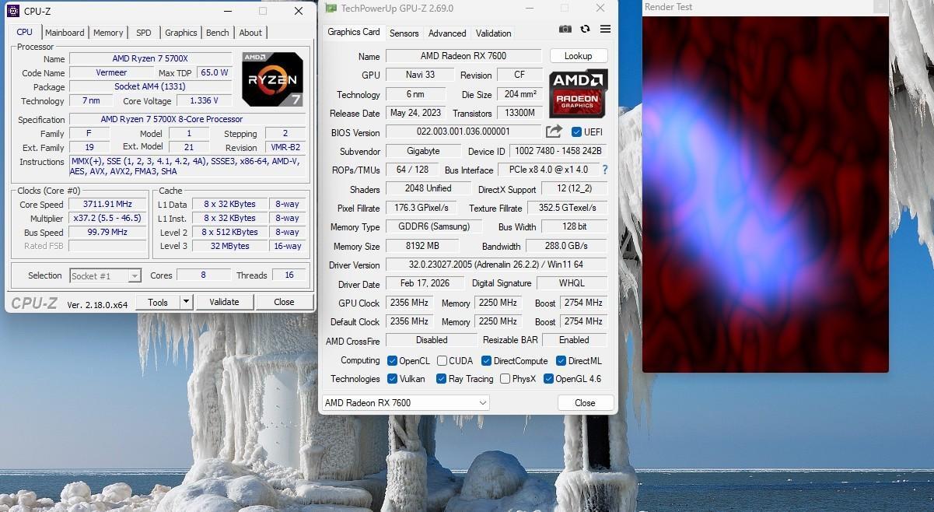The height and width of the screenshot is (512, 934).
Task: Click the Driver Version field value
Action: coord(496,265)
